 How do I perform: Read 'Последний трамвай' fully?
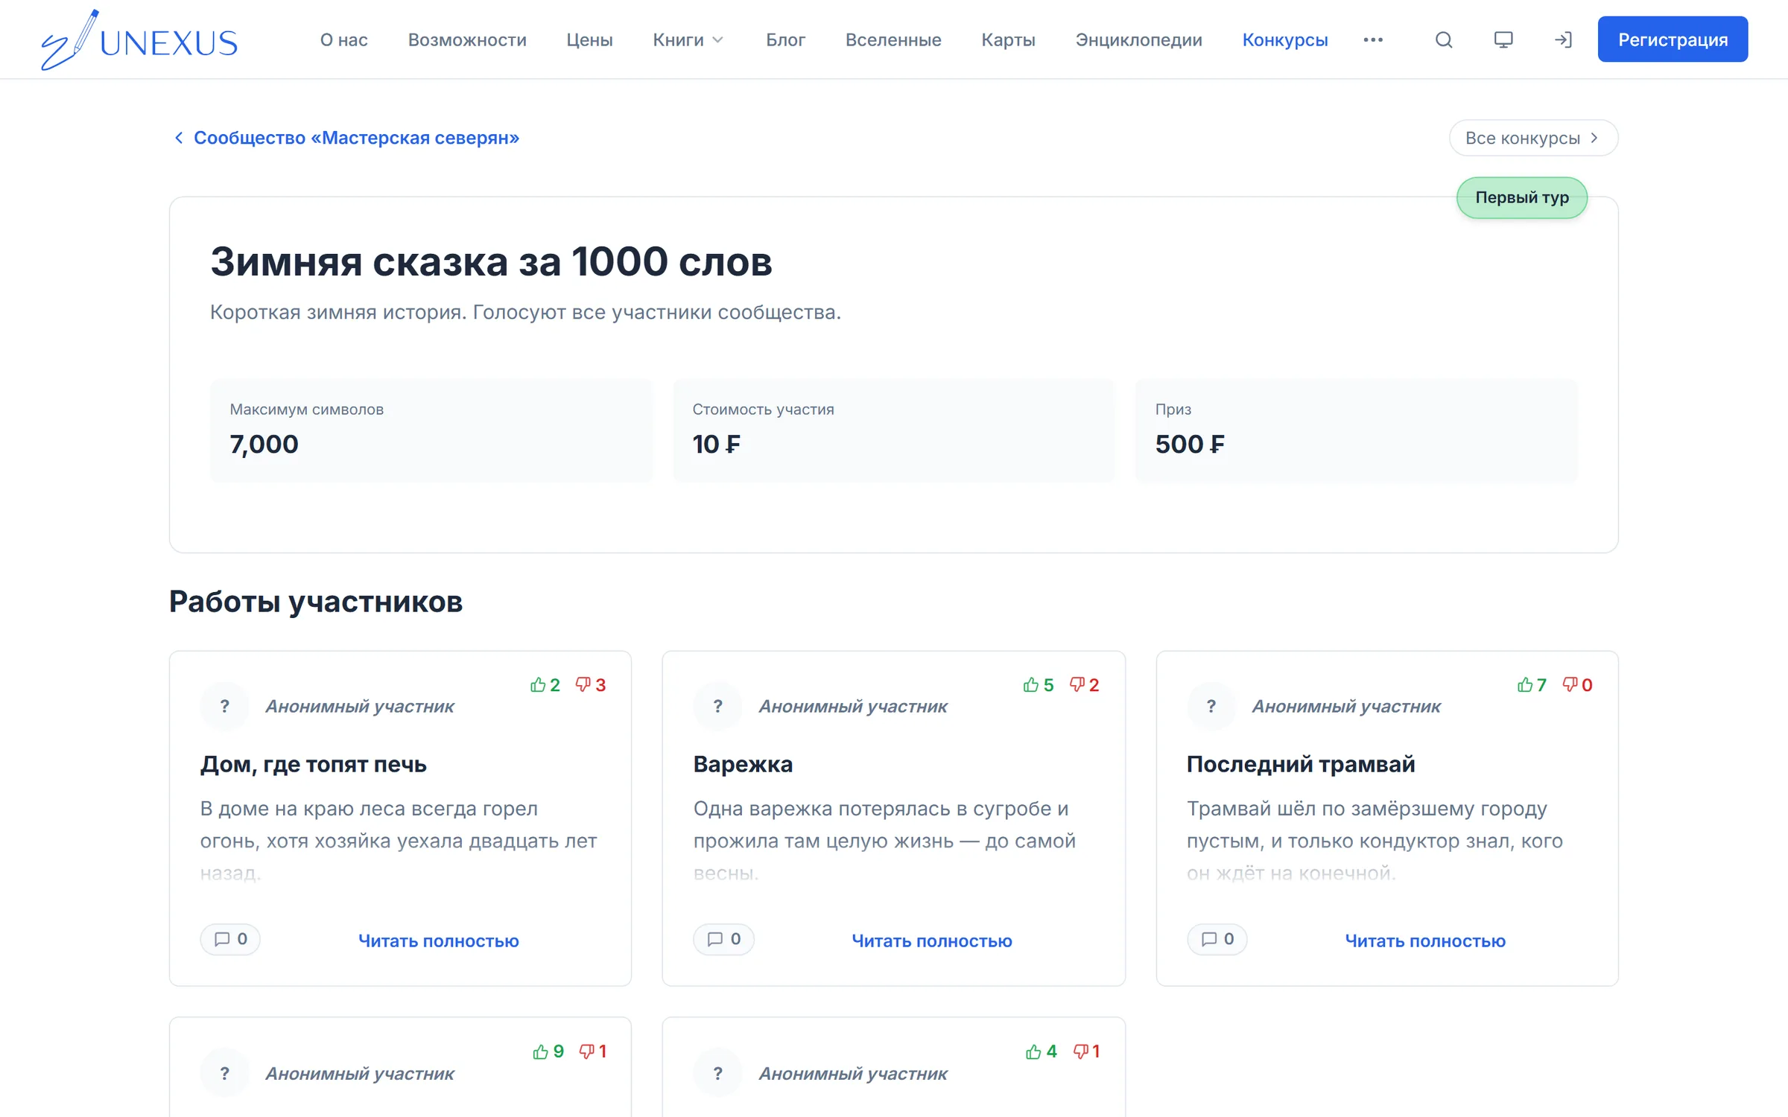pyautogui.click(x=1425, y=941)
